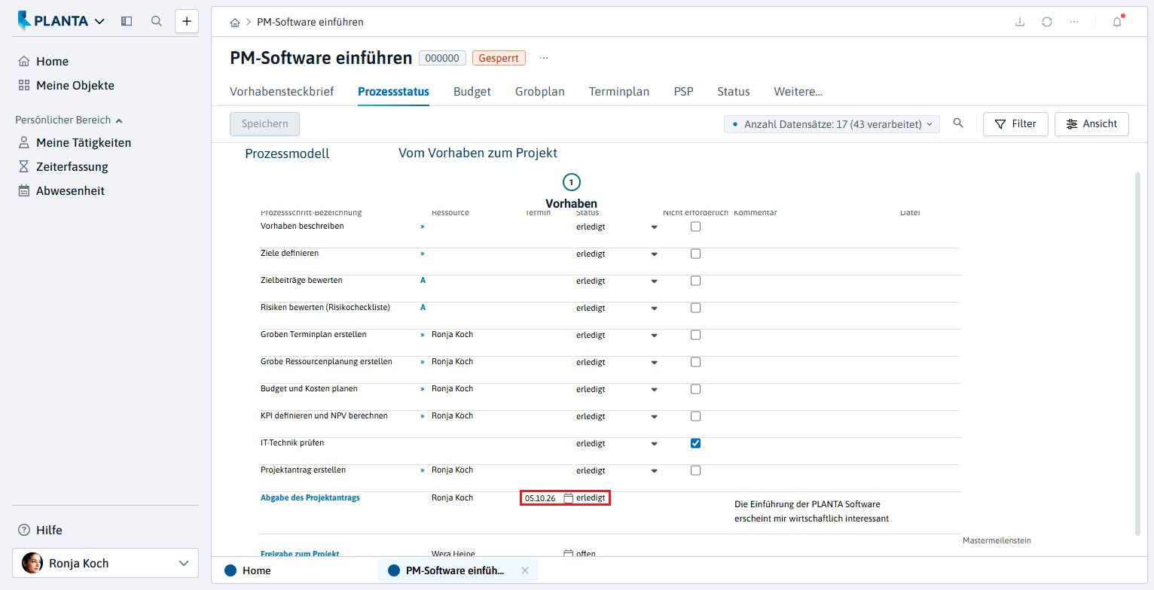1154x590 pixels.
Task: Open status dropdown for KPI definieren und NPV berechnen
Action: pos(654,417)
